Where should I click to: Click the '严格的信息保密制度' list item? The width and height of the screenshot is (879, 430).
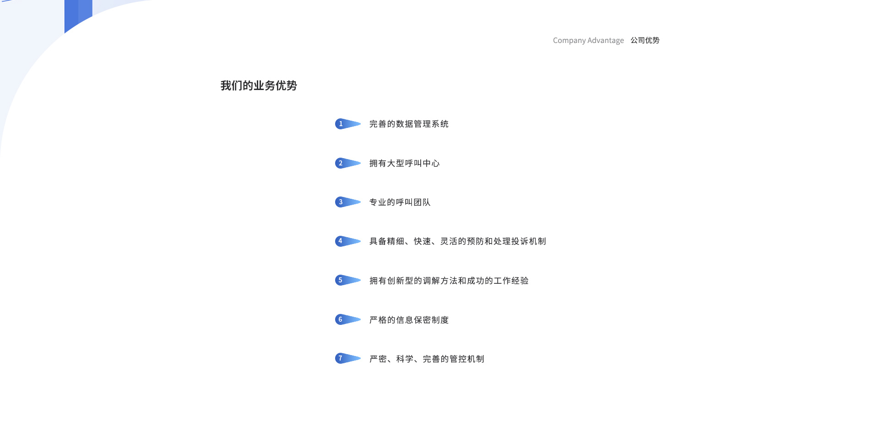tap(408, 320)
